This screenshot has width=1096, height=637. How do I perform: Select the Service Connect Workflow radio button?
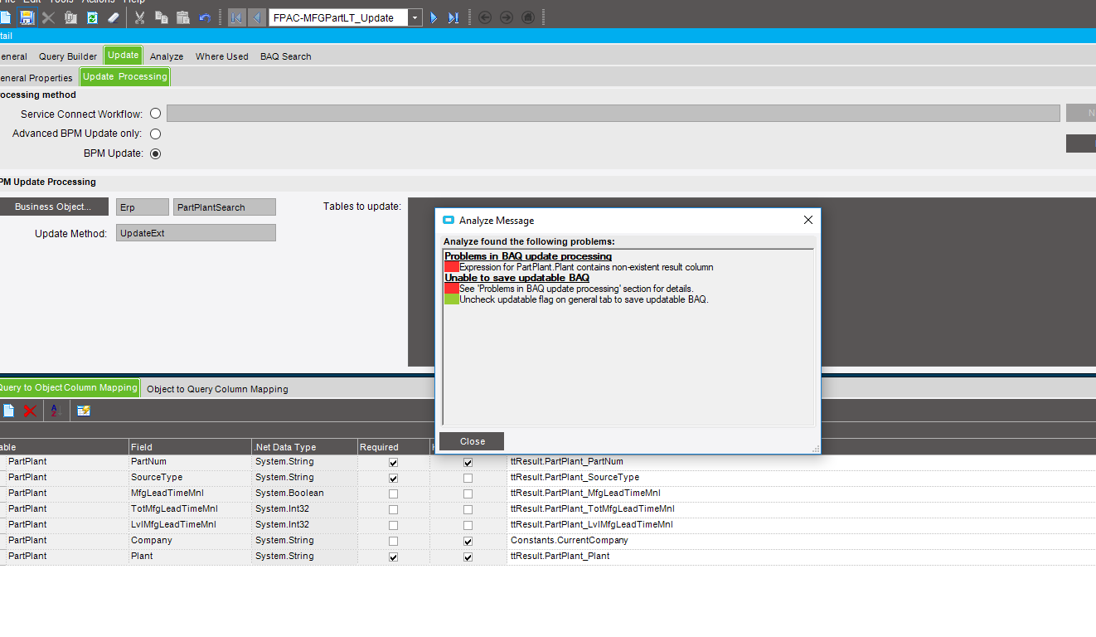pos(155,114)
